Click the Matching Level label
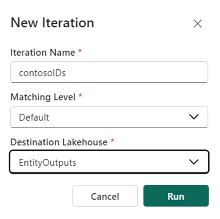Viewport: 220px width, 219px height. 43,97
